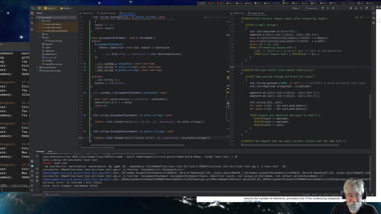Open the Structure tool window icon
381x214 pixels.
pos(32,29)
